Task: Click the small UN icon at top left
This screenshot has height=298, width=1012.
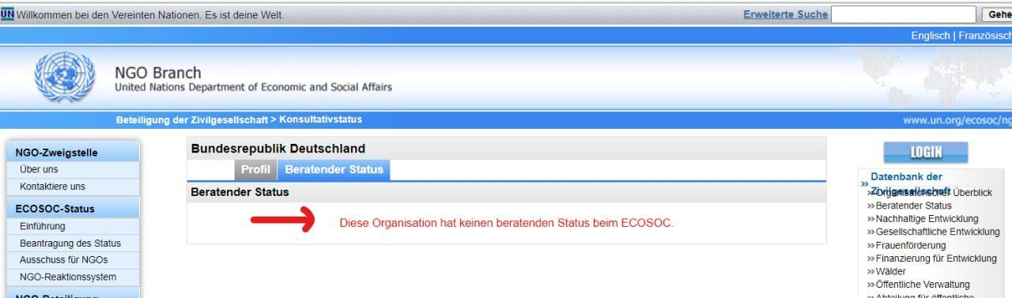Action: coord(7,13)
